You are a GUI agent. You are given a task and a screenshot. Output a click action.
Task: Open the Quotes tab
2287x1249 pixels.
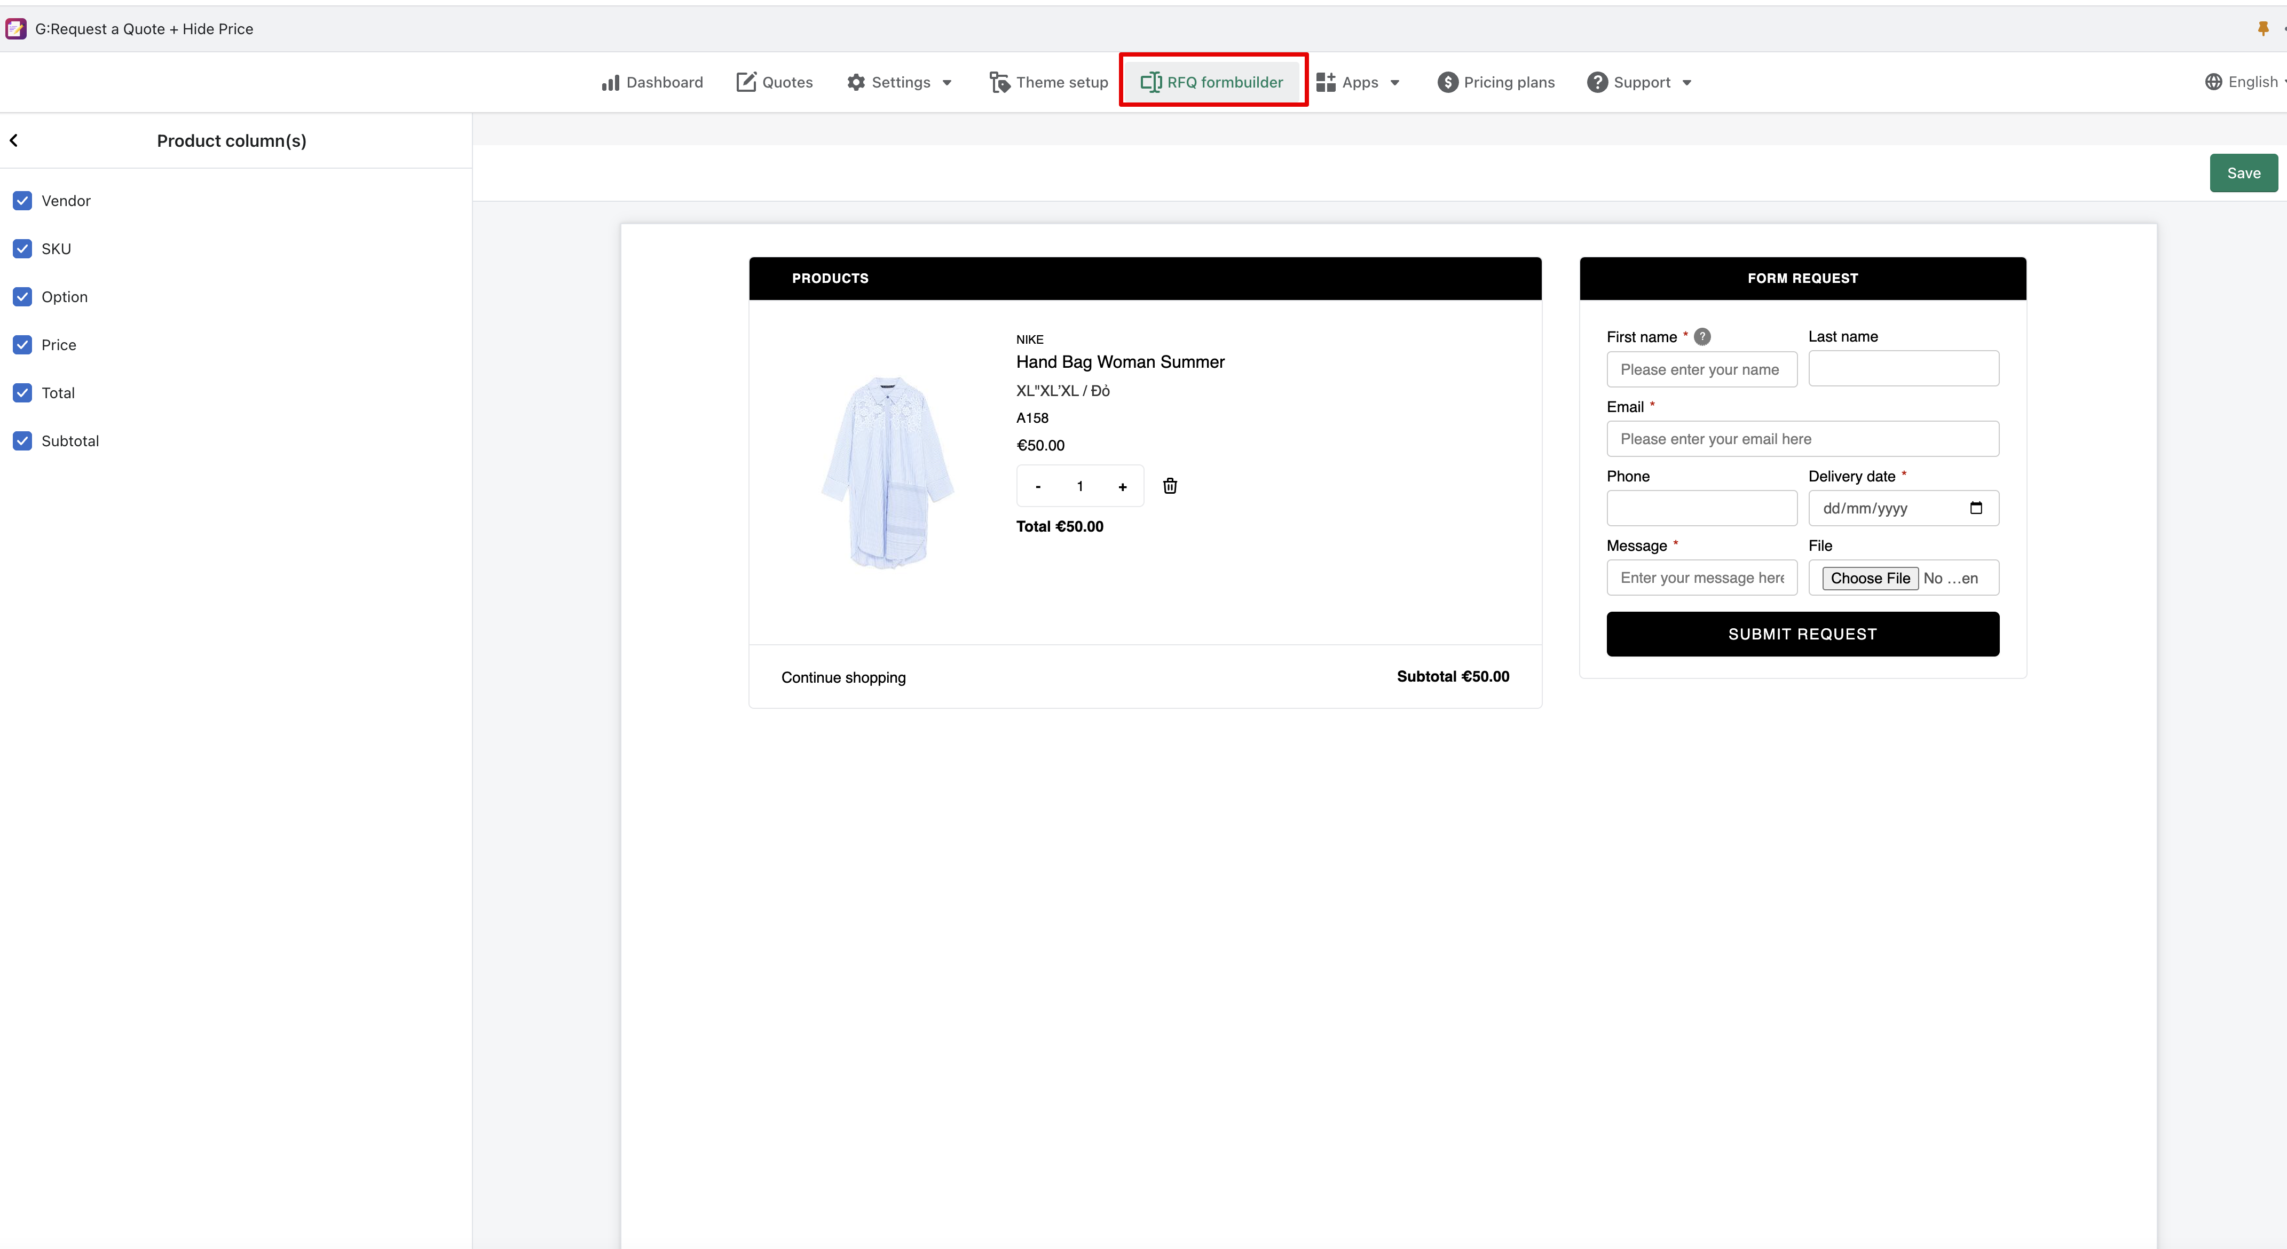click(x=774, y=83)
